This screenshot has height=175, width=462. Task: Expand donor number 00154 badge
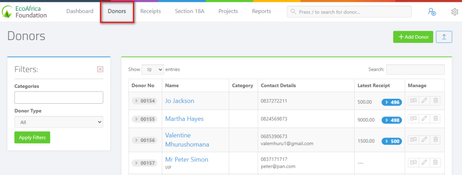(145, 101)
